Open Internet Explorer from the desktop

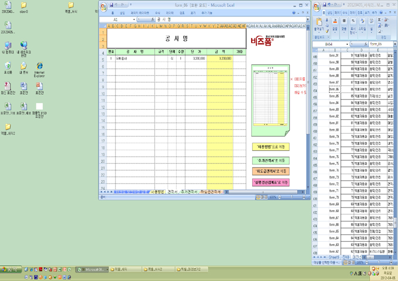[39, 67]
